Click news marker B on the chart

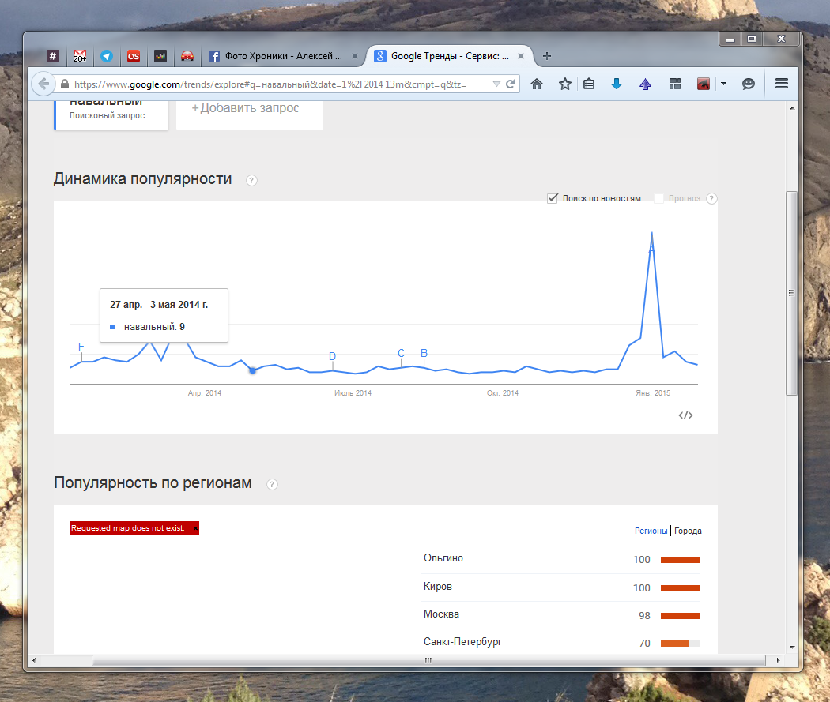424,353
